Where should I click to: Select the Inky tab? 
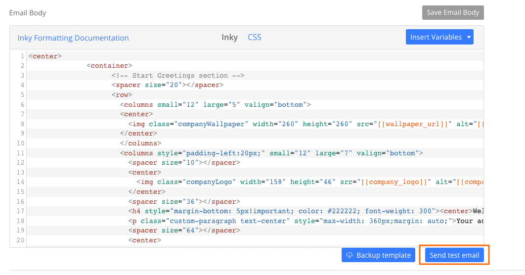(230, 37)
